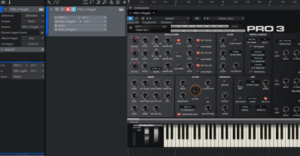Open the 1 - PRO 3 PlugSE instrument dropdown

click(142, 13)
